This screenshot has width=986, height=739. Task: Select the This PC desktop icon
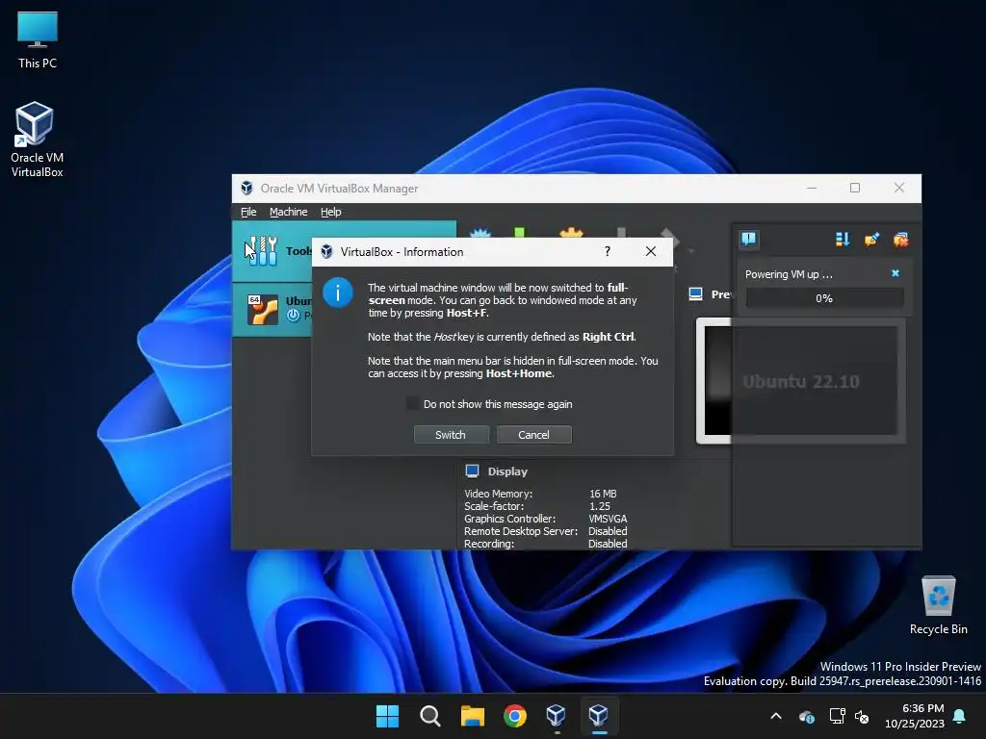pyautogui.click(x=38, y=38)
